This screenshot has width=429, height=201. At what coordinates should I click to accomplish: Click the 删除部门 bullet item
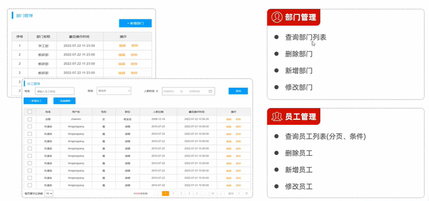pos(299,54)
